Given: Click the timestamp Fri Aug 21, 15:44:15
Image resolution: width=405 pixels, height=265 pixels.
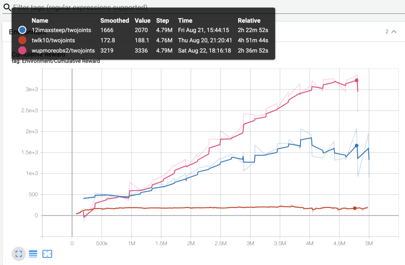Looking at the screenshot, I should pos(204,30).
